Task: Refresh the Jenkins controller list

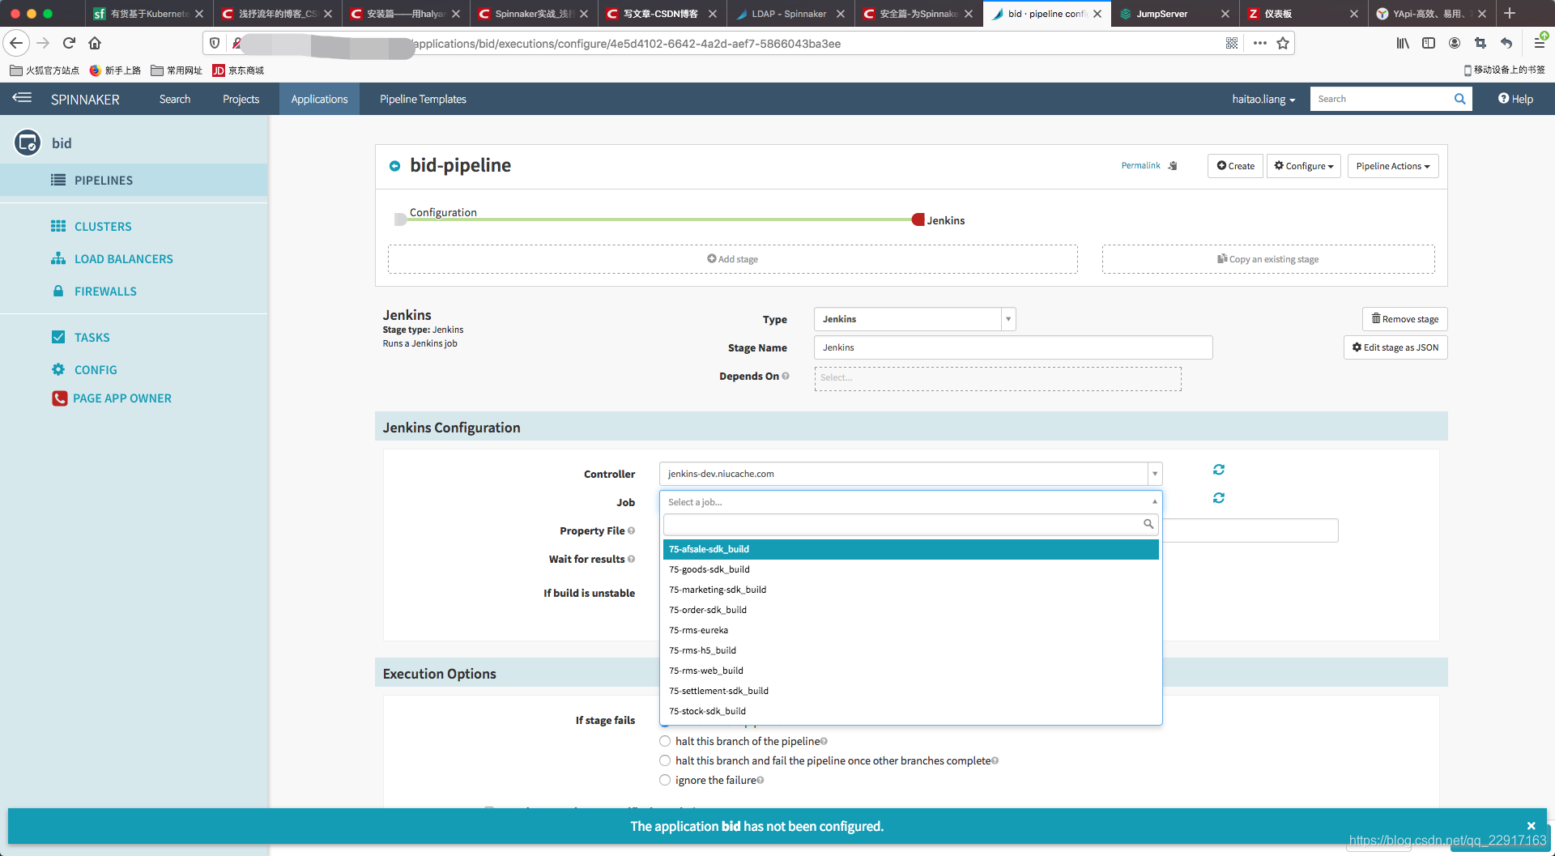Action: point(1218,470)
